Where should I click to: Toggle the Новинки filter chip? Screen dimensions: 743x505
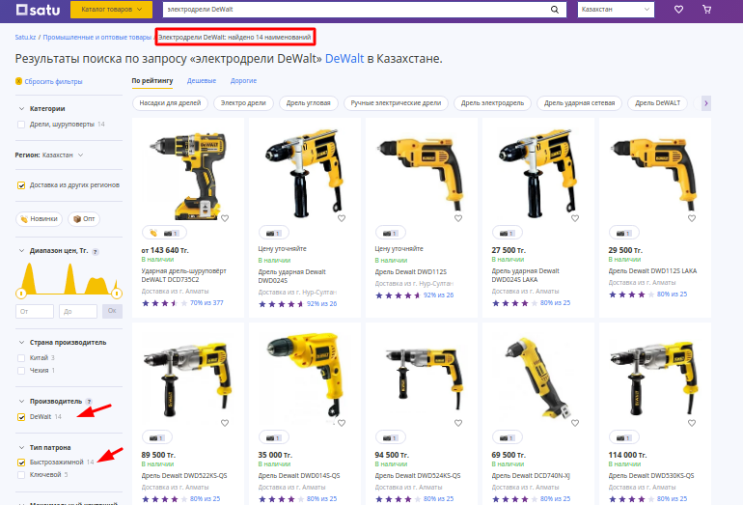tap(39, 218)
